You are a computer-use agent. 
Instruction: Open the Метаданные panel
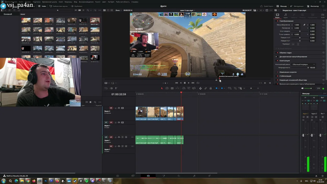coord(297,6)
